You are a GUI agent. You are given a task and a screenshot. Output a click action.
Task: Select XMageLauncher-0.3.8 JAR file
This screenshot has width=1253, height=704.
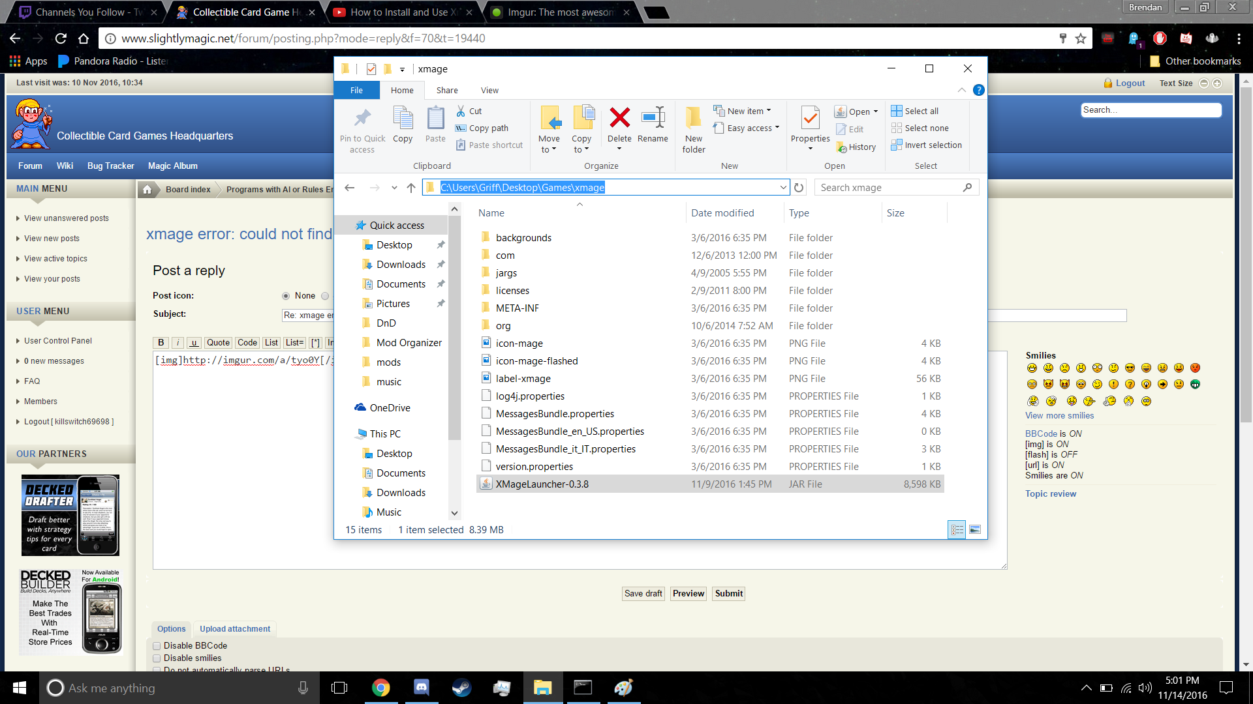click(710, 484)
